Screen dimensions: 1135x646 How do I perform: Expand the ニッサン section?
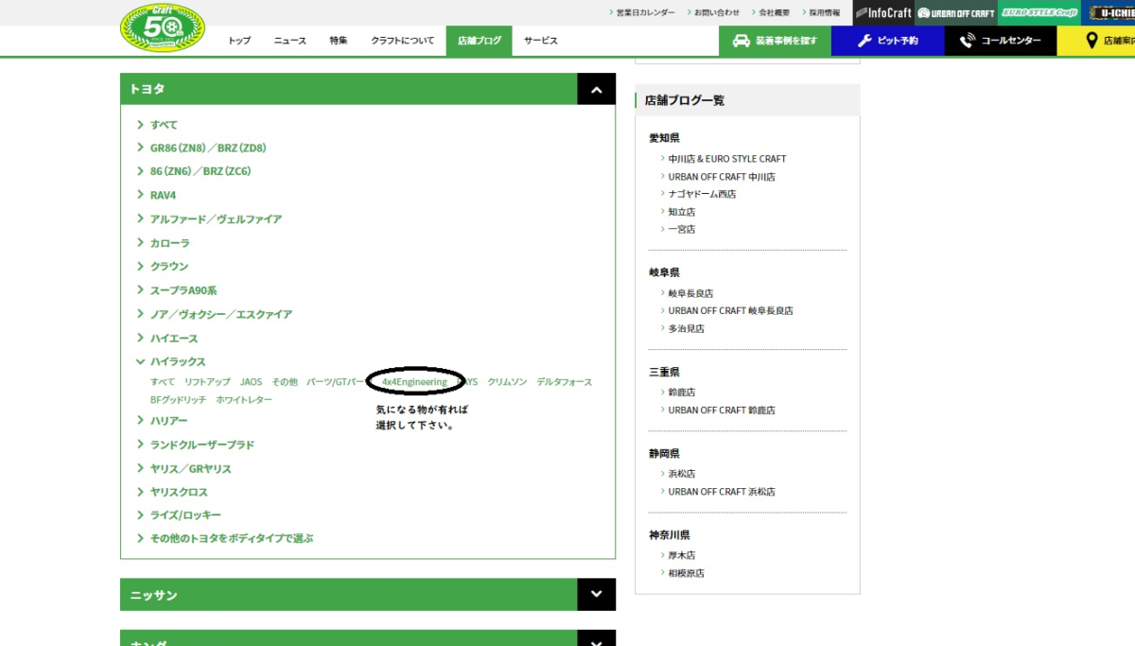[596, 595]
